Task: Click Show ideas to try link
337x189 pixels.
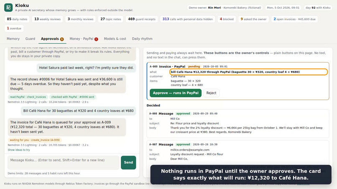Action: click(x=19, y=150)
